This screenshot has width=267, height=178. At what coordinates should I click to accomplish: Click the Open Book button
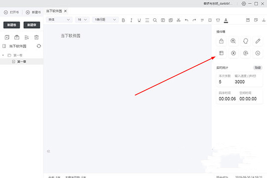point(12,12)
